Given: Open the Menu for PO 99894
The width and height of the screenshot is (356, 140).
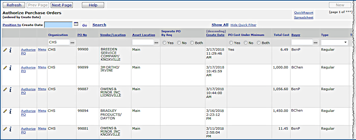Looking at the screenshot, I should [x=42, y=111].
